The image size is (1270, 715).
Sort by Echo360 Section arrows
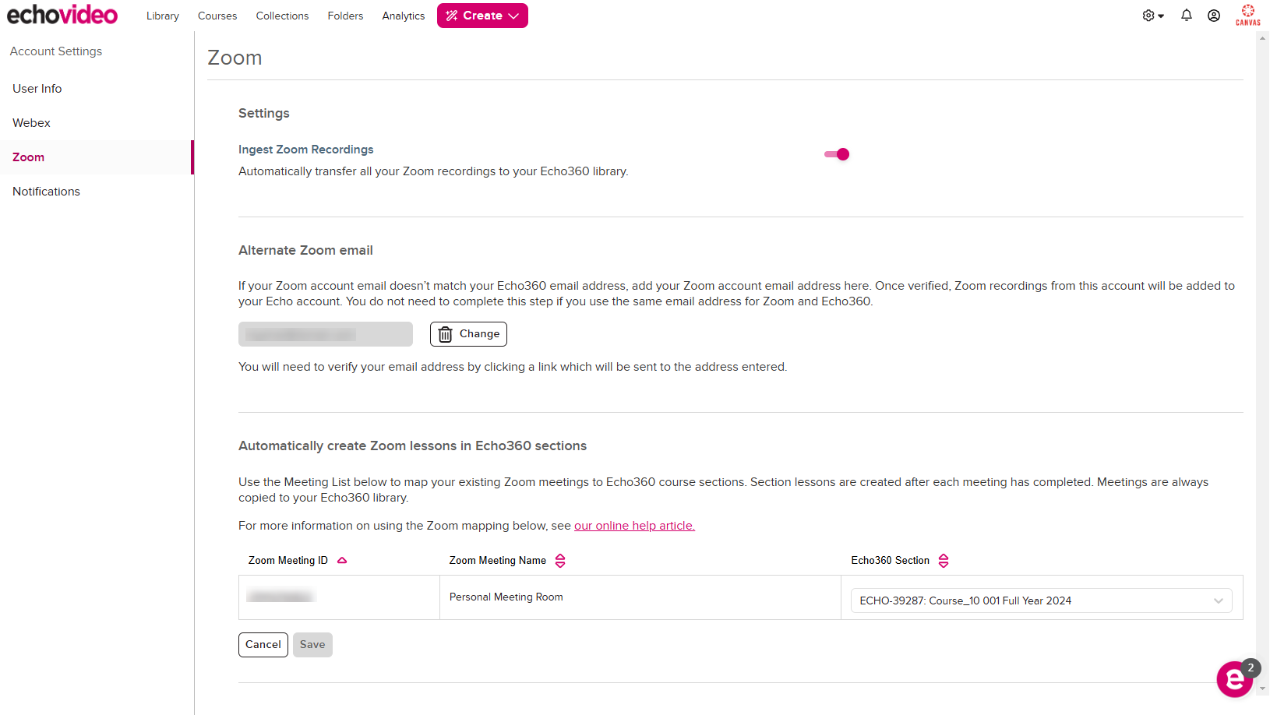(944, 561)
